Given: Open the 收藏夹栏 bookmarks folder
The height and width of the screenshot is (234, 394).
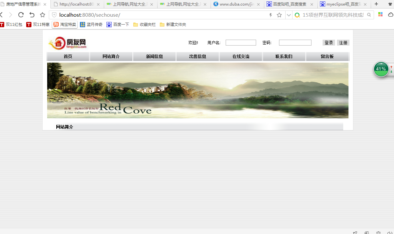Looking at the screenshot, I should (x=144, y=25).
